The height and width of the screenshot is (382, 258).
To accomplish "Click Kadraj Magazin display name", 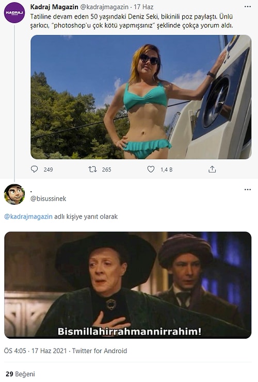I will tap(54, 7).
